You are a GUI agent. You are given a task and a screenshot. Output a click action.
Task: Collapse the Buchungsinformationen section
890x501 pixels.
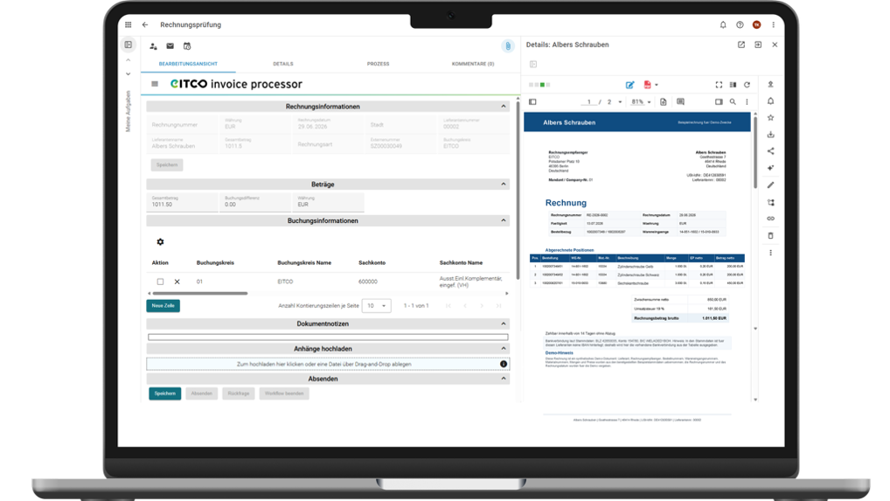(504, 220)
